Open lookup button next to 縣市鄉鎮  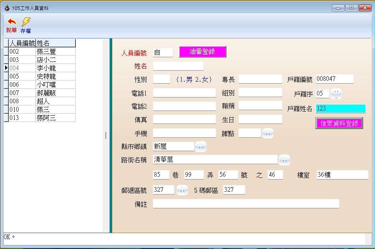pyautogui.click(x=201, y=146)
